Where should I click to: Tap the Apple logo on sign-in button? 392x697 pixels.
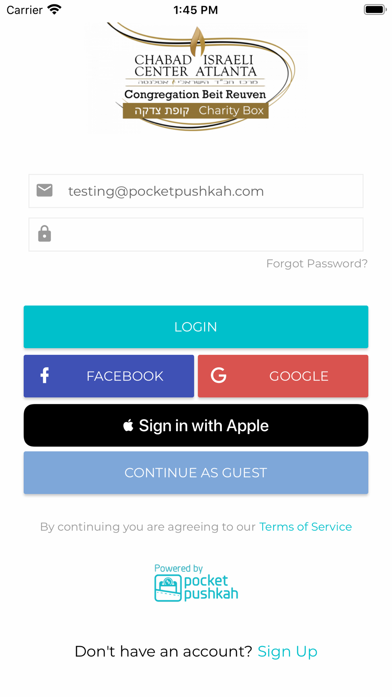click(128, 425)
